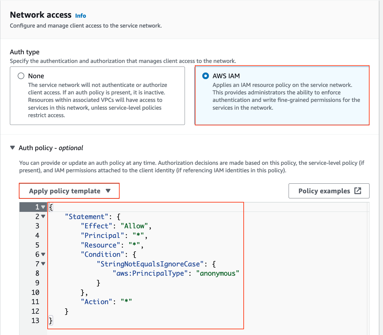The height and width of the screenshot is (335, 383).
Task: Click line number 10 in the gutter
Action: (x=35, y=292)
